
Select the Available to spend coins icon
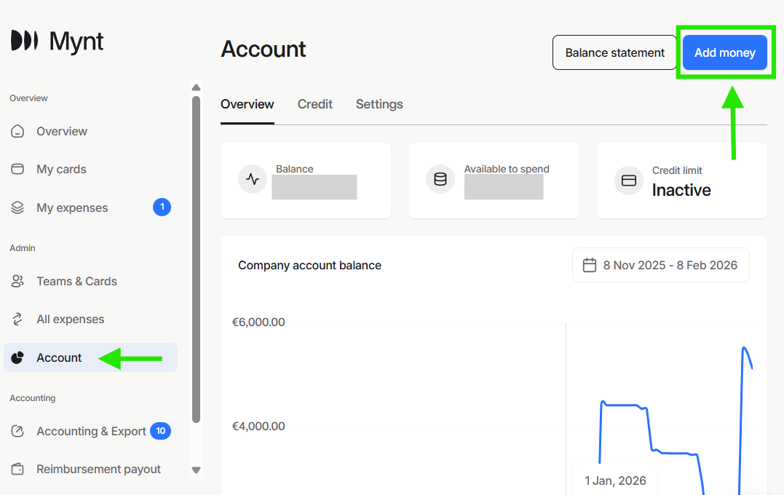pyautogui.click(x=440, y=179)
